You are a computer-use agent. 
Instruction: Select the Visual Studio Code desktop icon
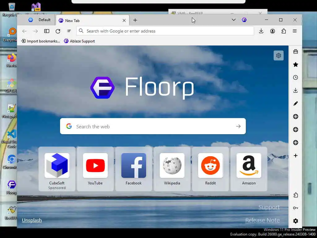click(x=9, y=139)
